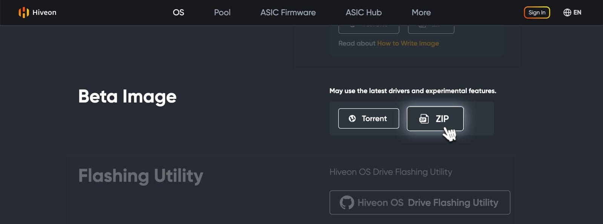Expand the More navigation menu
The height and width of the screenshot is (224, 603).
tap(421, 12)
